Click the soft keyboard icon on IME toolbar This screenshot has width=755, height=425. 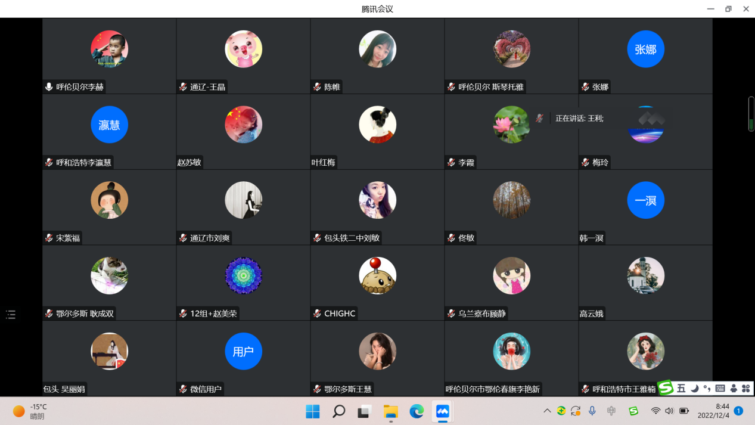click(x=720, y=389)
